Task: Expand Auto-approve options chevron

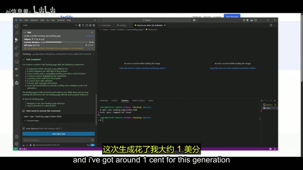Action: tap(62, 128)
